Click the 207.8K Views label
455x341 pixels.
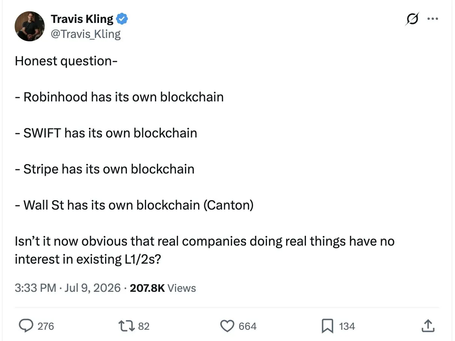click(163, 288)
